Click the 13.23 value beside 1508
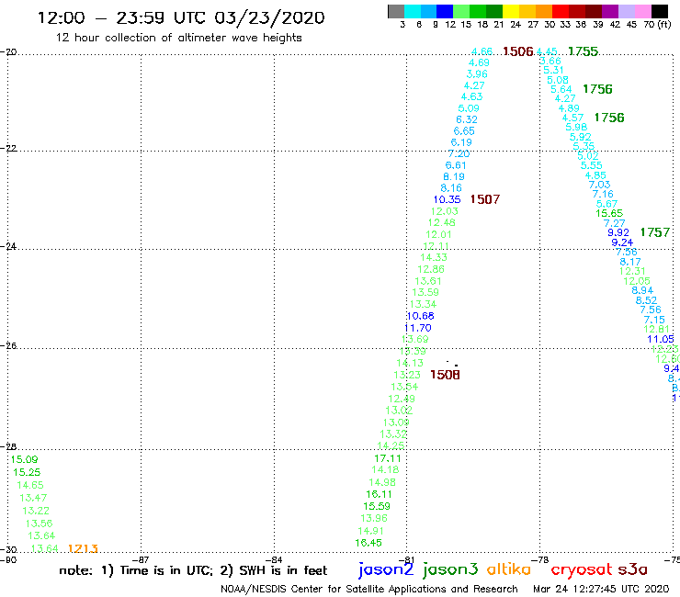The width and height of the screenshot is (680, 597). [x=407, y=375]
